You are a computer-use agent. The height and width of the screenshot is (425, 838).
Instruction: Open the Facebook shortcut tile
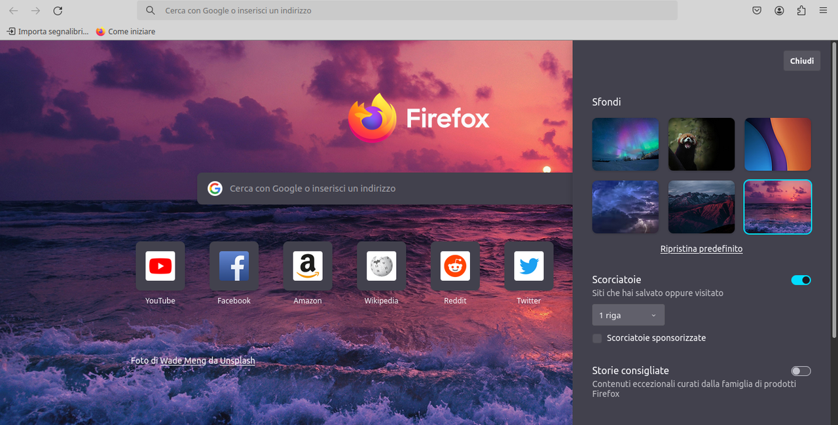(x=234, y=273)
